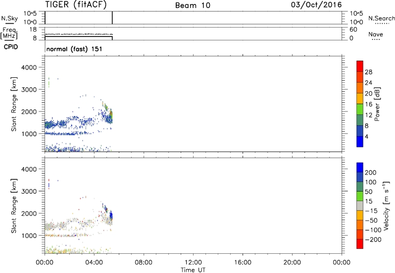Click the positive 200 Velocity colorbar label
395x273 pixels.
click(x=371, y=172)
